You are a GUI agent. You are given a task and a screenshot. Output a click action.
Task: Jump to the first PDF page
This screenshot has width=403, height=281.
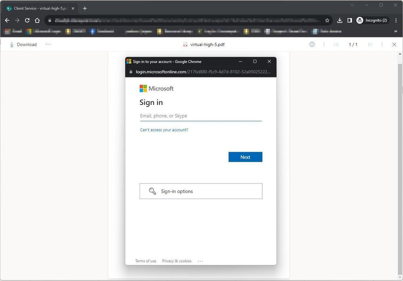(x=336, y=44)
